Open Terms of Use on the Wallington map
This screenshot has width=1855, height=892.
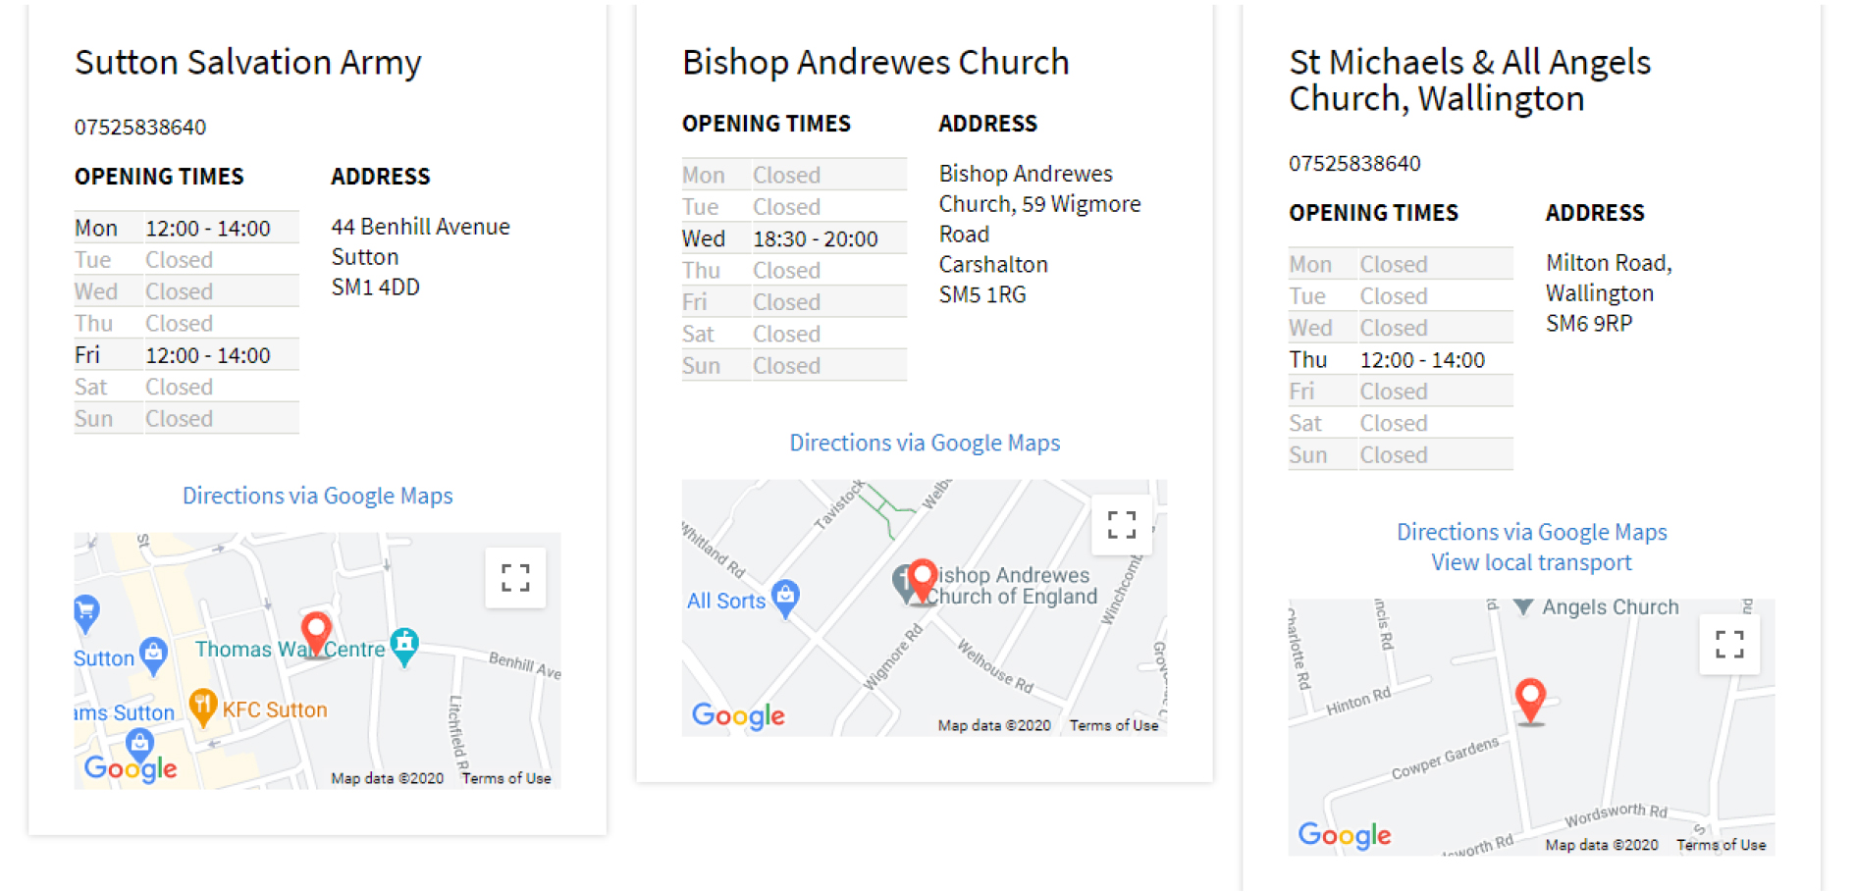click(x=1721, y=845)
